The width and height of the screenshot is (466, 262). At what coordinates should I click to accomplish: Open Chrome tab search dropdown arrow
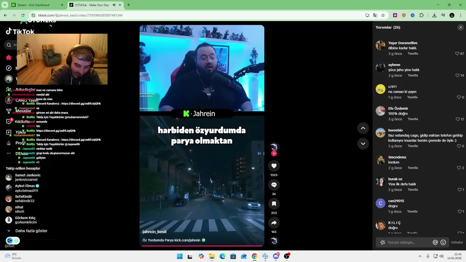pyautogui.click(x=5, y=5)
